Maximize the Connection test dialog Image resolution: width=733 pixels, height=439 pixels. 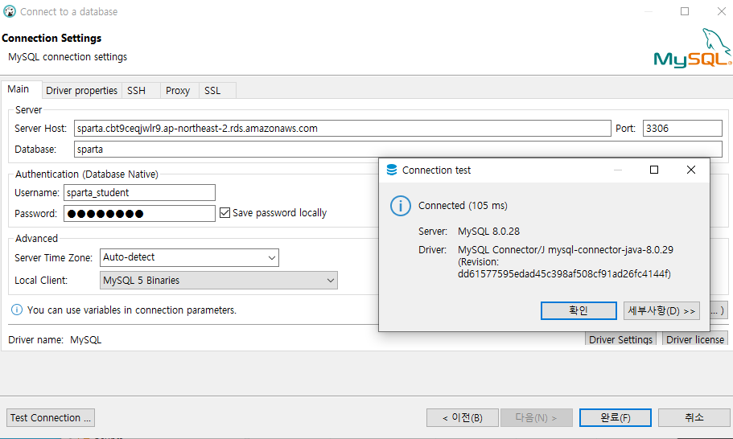tap(654, 170)
